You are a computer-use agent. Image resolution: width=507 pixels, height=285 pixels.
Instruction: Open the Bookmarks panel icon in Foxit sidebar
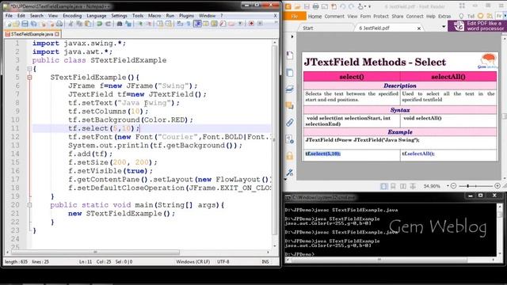coord(290,55)
